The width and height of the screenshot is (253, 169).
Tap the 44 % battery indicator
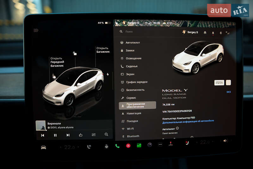[x=104, y=23]
